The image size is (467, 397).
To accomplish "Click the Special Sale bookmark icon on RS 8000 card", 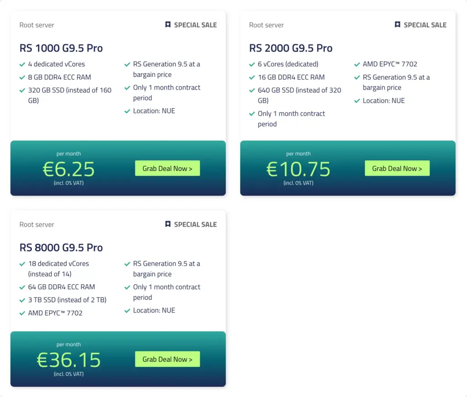I will pos(168,224).
